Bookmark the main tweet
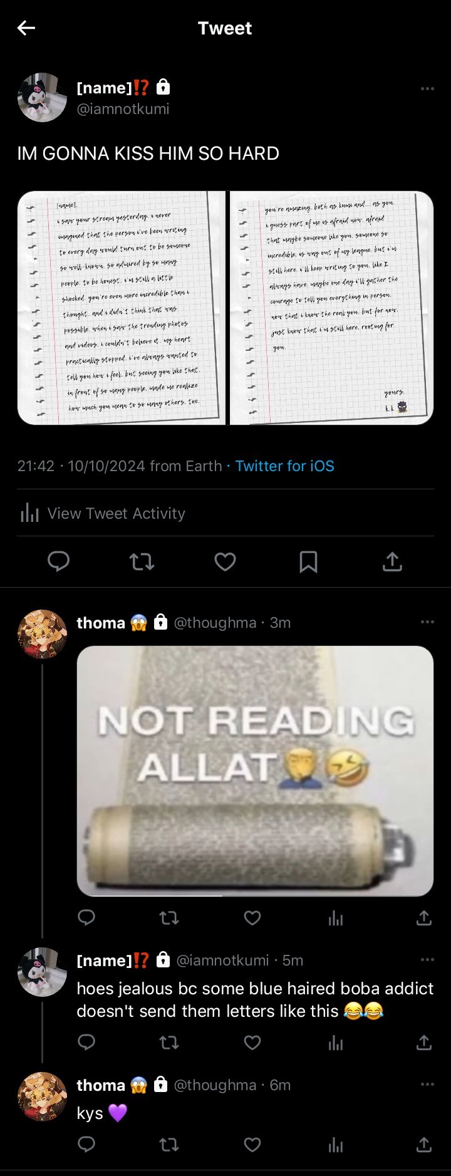This screenshot has width=451, height=1176. point(308,562)
